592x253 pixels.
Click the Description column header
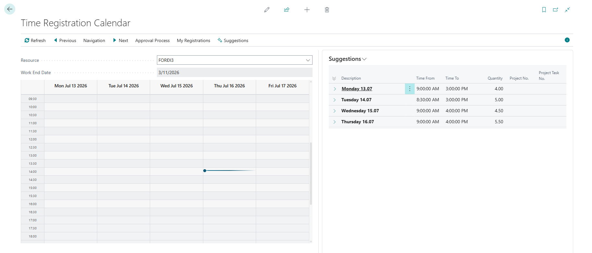tap(351, 78)
